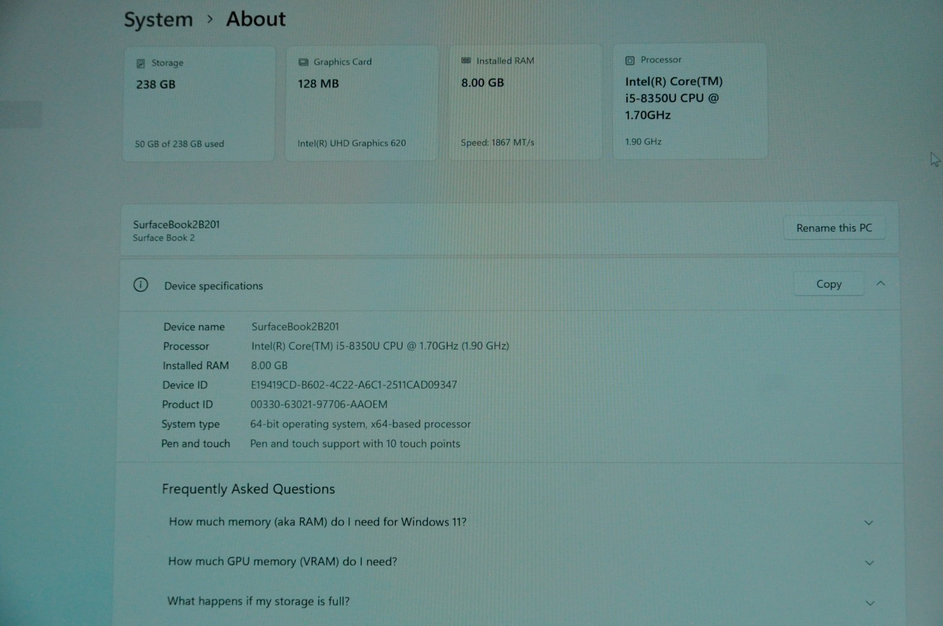
Task: Expand Windows 11 memory question
Action: 869,523
